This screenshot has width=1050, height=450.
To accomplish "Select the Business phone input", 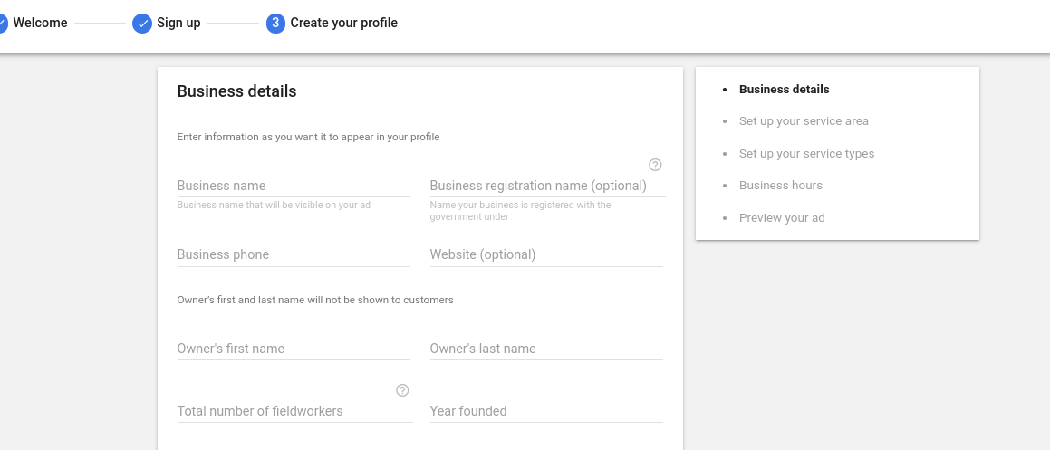I will 294,255.
